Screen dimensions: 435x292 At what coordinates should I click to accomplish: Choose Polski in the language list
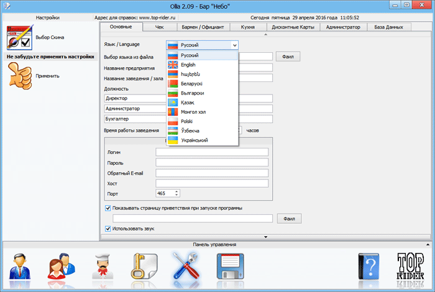tap(188, 121)
